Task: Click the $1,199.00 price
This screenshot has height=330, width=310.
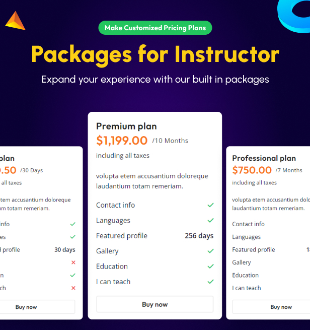Action: click(122, 141)
